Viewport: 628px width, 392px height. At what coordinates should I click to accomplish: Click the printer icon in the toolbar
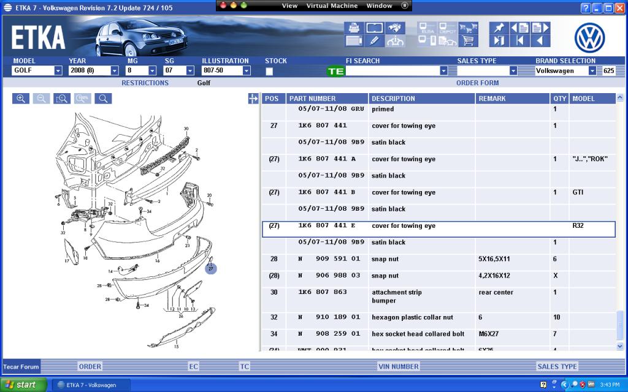354,28
